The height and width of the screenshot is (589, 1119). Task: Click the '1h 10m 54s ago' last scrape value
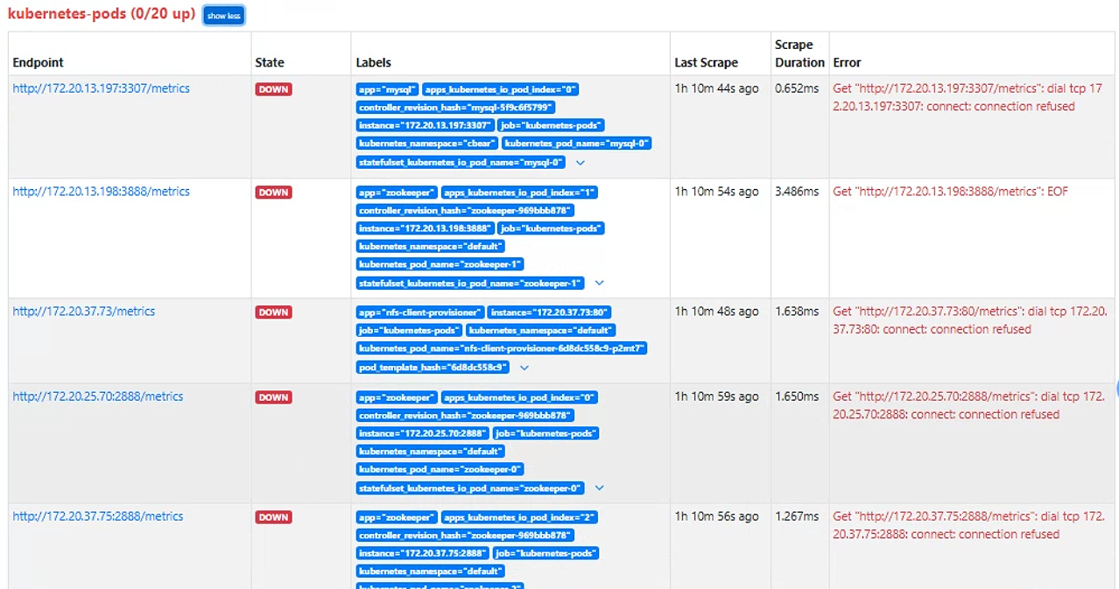click(716, 191)
